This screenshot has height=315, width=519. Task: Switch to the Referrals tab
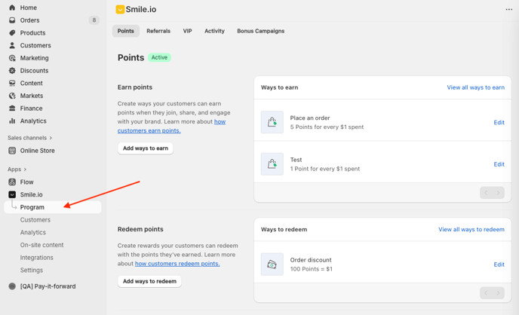pyautogui.click(x=158, y=31)
